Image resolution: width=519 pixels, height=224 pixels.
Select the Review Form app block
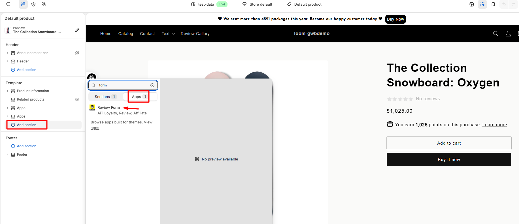(109, 108)
